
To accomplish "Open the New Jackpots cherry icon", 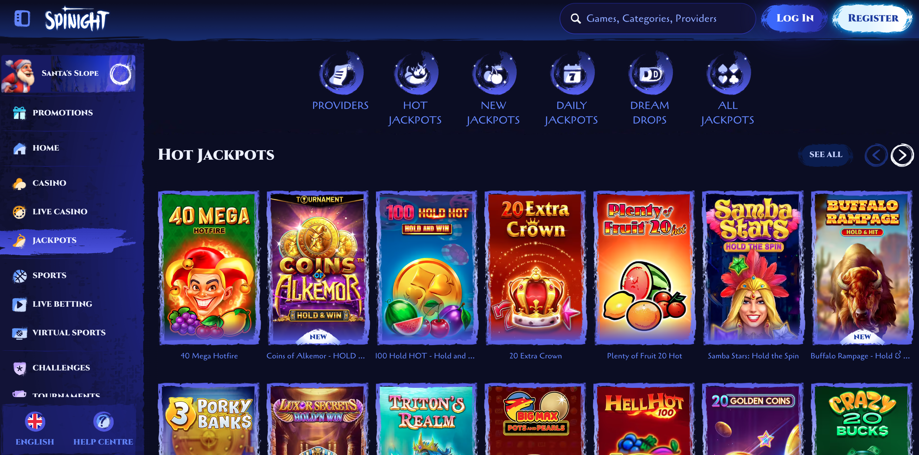I will (x=494, y=73).
